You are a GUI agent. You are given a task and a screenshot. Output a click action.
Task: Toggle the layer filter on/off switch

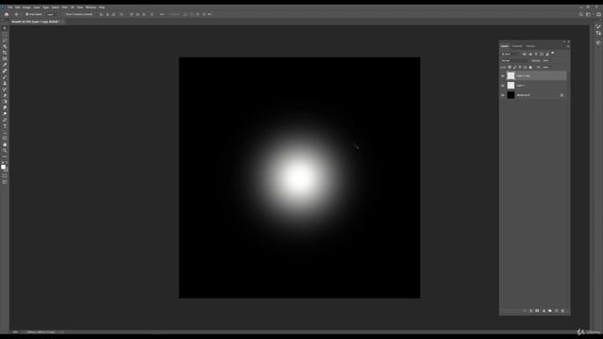coord(553,53)
